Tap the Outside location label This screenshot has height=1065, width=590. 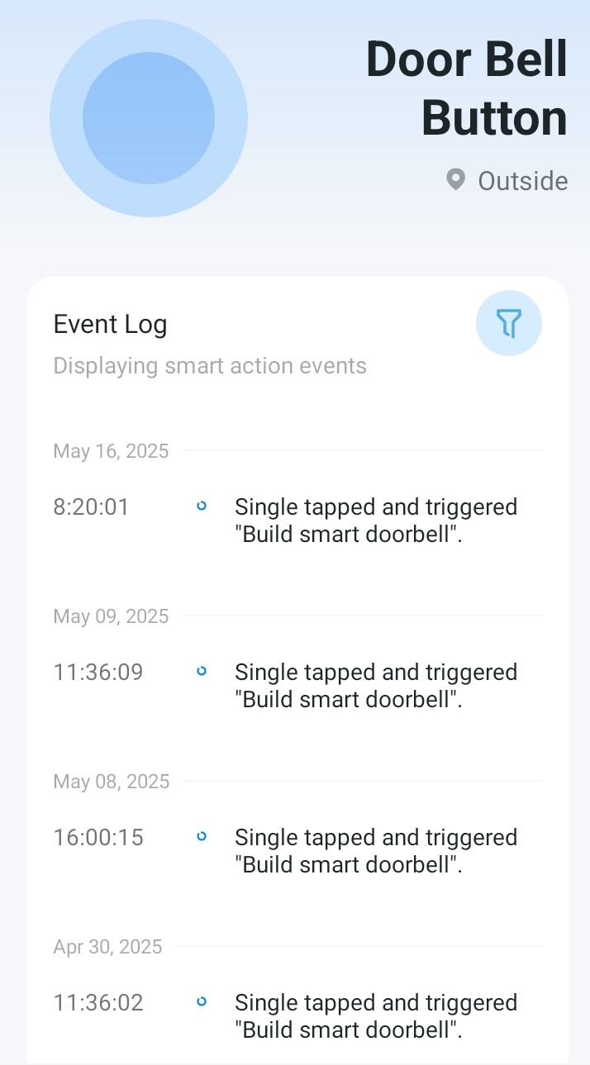coord(523,181)
